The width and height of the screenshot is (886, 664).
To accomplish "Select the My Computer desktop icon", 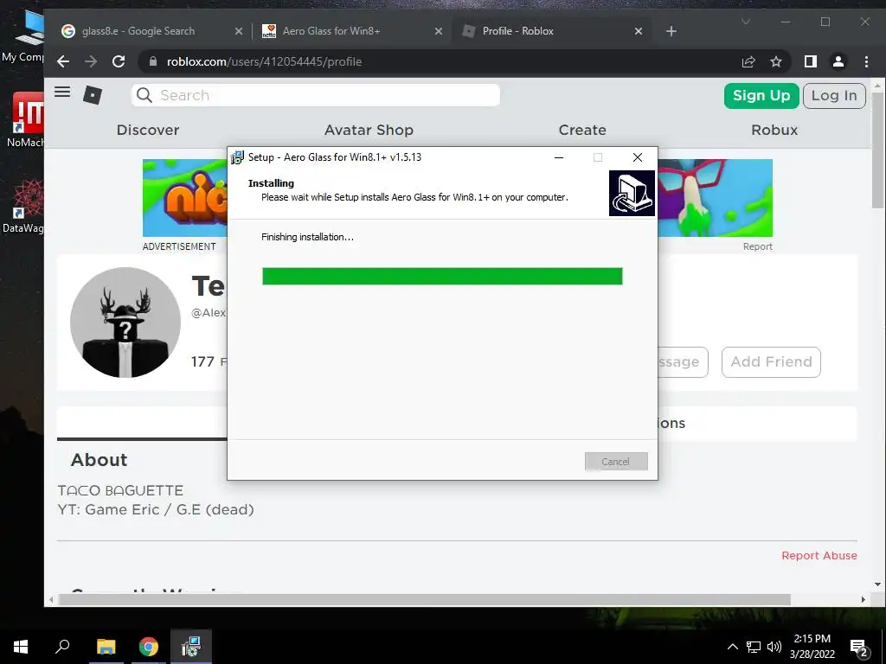I will click(x=23, y=36).
